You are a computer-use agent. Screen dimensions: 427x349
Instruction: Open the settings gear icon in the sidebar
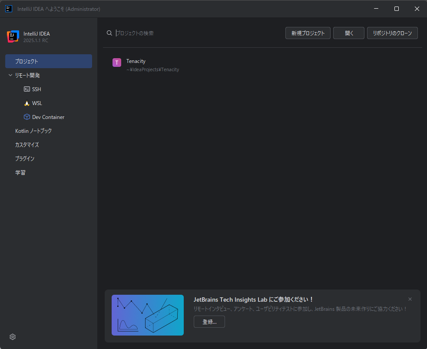13,337
